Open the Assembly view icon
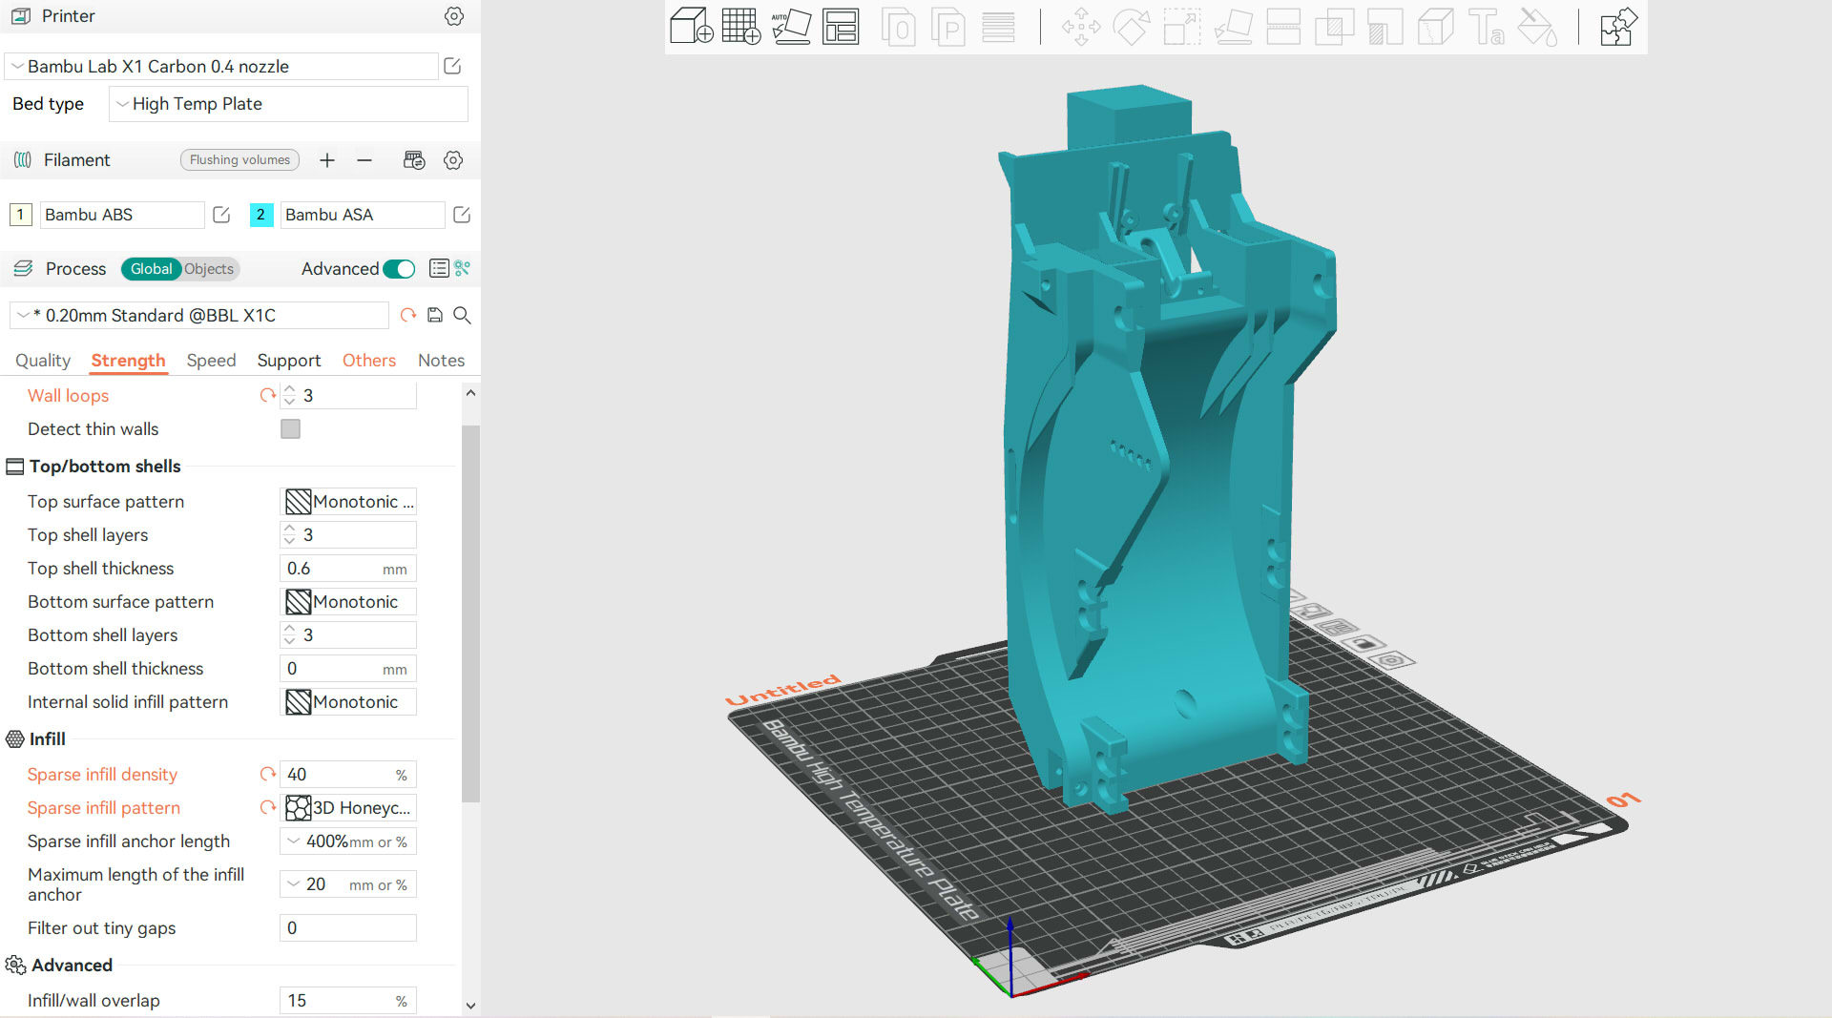The height and width of the screenshot is (1018, 1832). [1618, 27]
